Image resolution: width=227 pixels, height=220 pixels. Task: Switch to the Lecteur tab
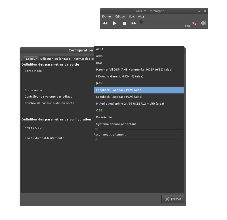[31, 59]
